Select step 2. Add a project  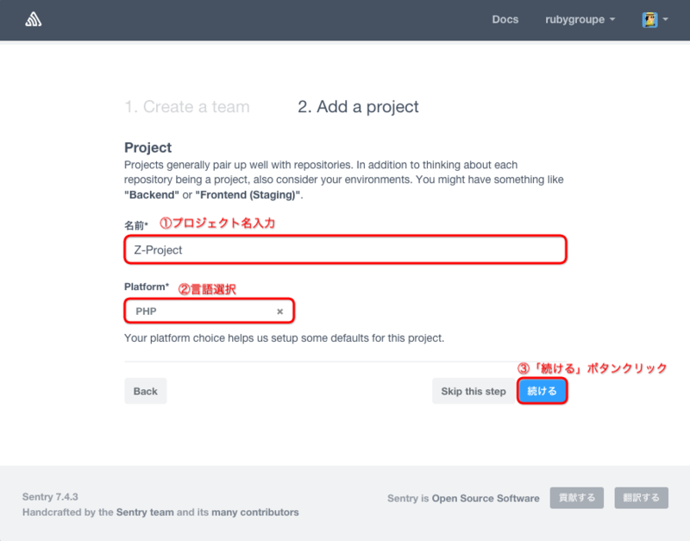(x=358, y=106)
